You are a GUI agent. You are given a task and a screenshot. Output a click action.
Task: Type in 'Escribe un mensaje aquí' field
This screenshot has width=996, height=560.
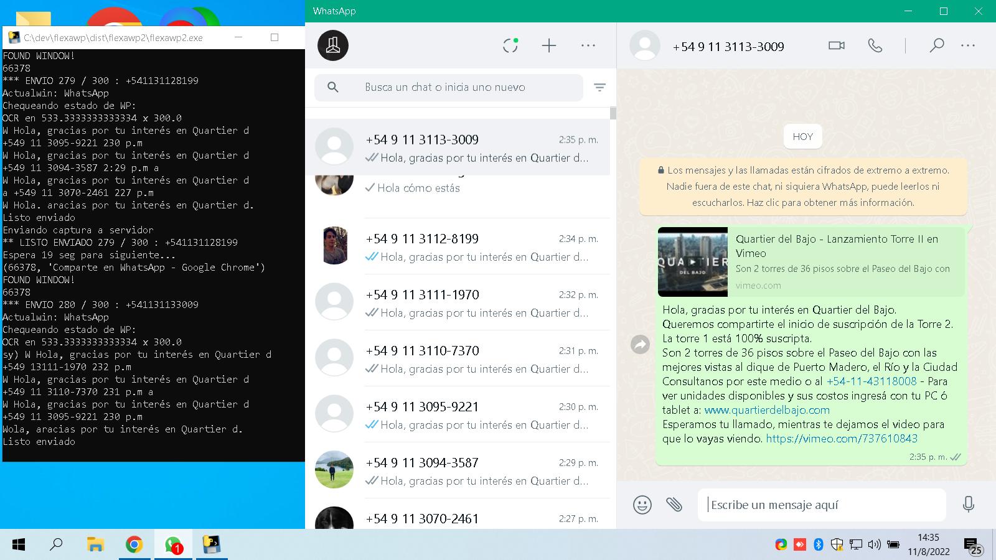click(x=822, y=505)
